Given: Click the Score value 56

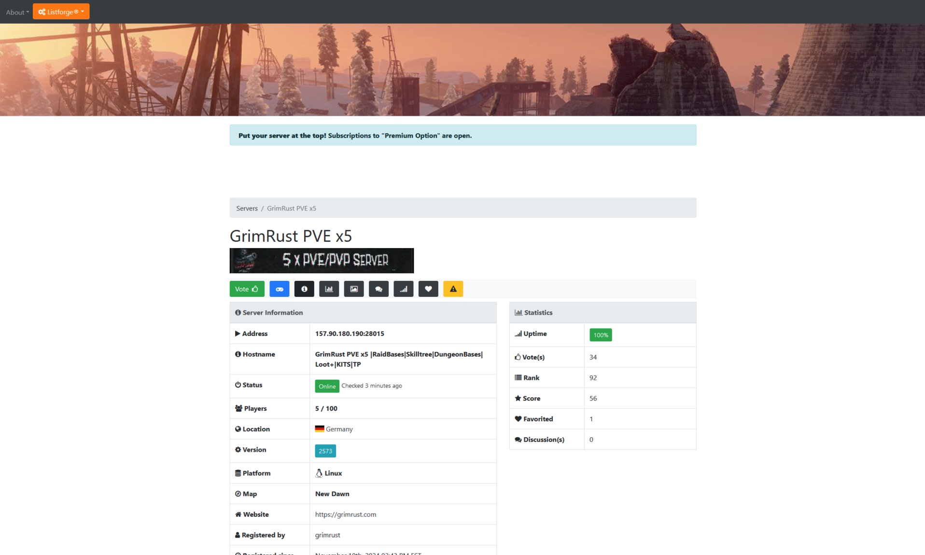Looking at the screenshot, I should pyautogui.click(x=593, y=399).
